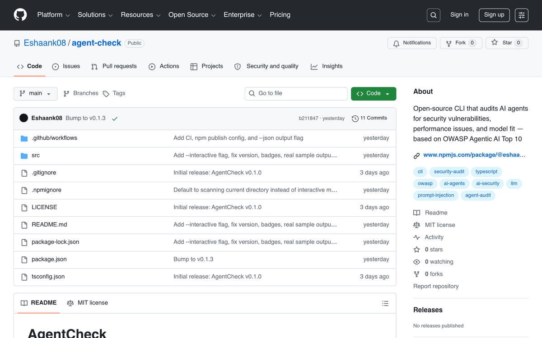The width and height of the screenshot is (542, 338).
Task: Click the ai-security topic tag
Action: click(488, 183)
